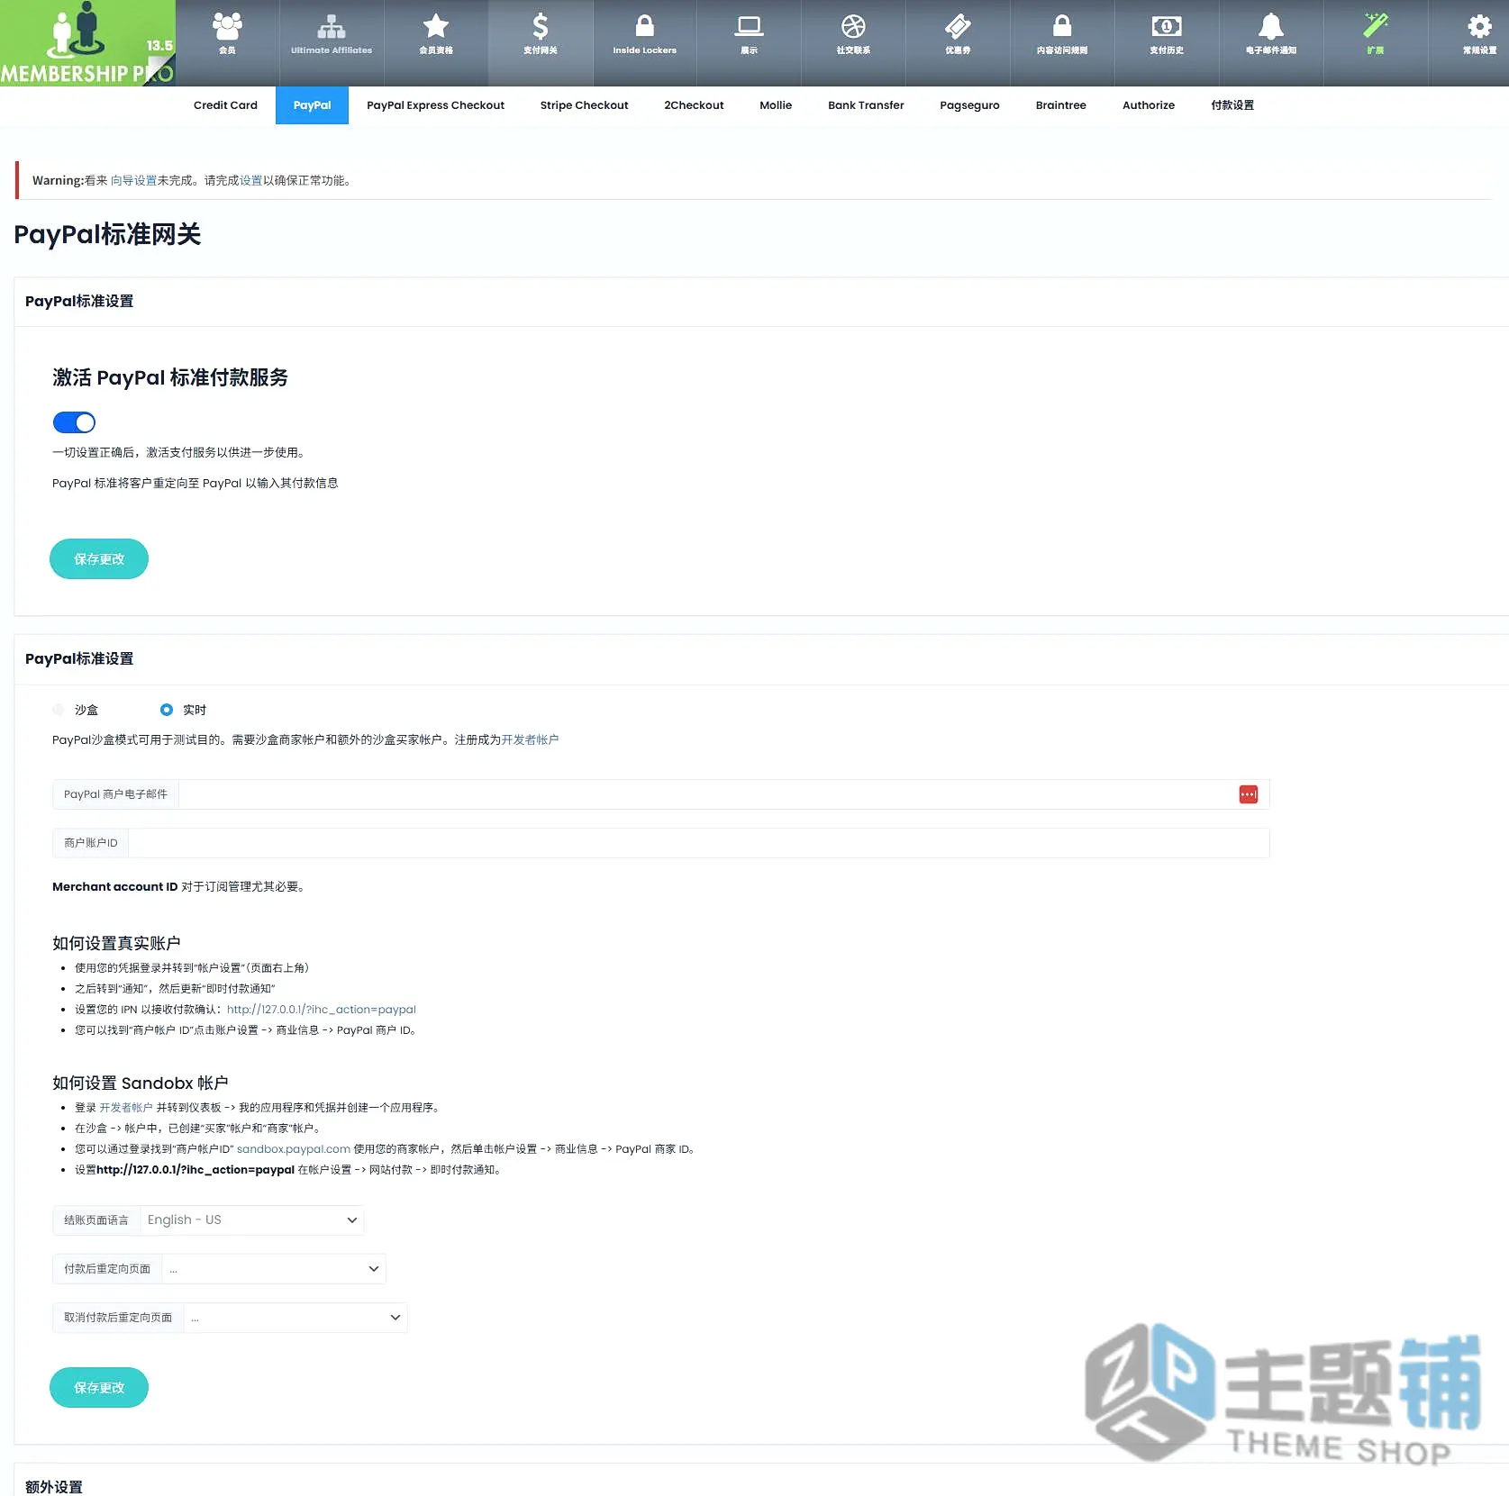Viewport: 1509px width, 1496px height.
Task: Switch to Stripe Checkout tab
Action: 584,105
